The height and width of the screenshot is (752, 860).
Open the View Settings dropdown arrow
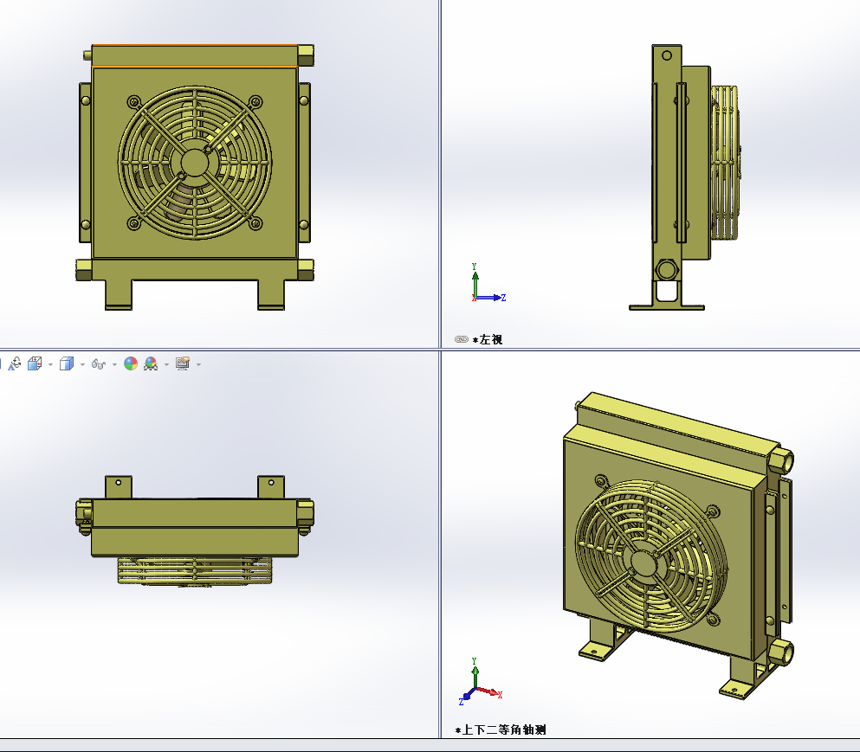tap(198, 364)
